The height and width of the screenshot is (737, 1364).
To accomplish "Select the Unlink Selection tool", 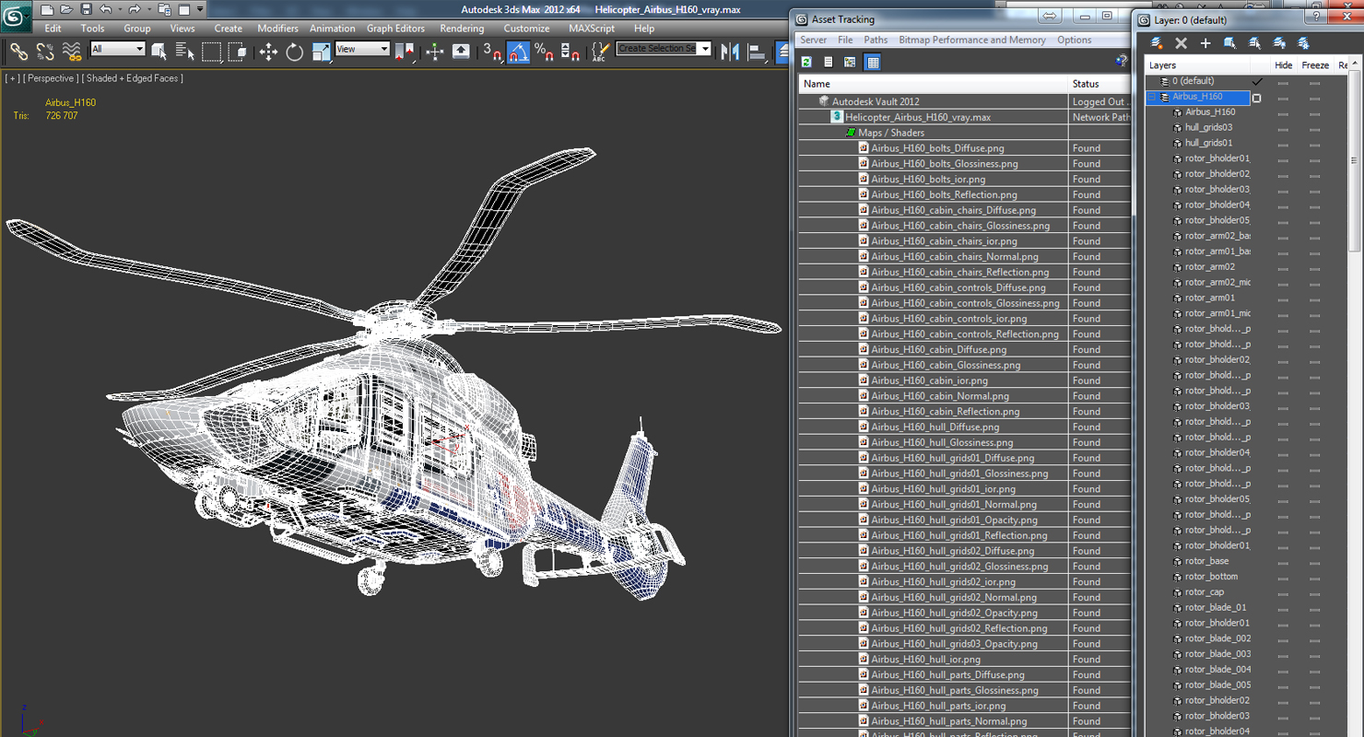I will click(x=44, y=52).
